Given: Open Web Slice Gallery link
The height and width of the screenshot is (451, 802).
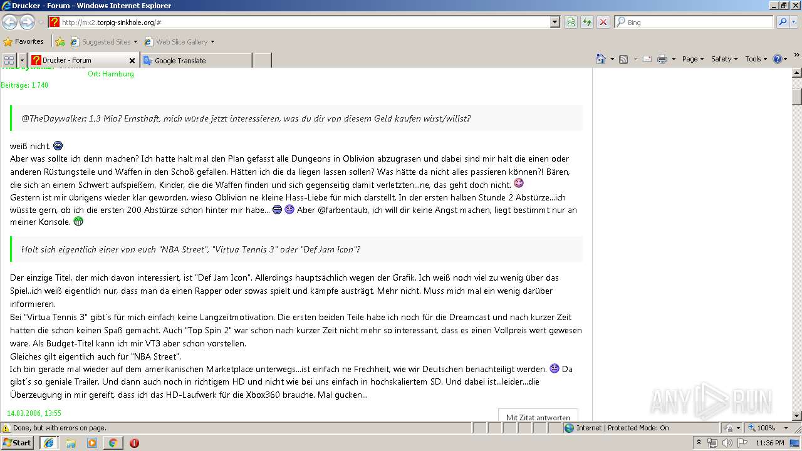Looking at the screenshot, I should pyautogui.click(x=179, y=42).
